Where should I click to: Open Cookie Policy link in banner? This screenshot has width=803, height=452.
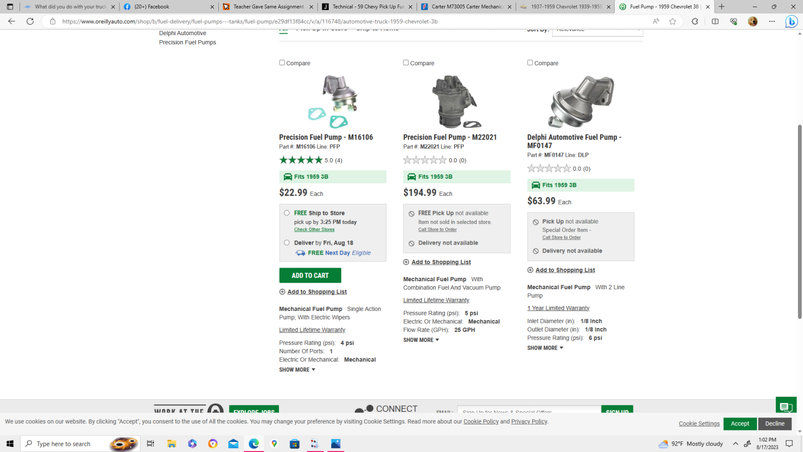click(x=481, y=421)
